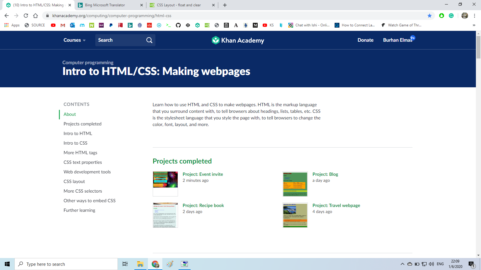Open the Skrill bookmark icon

click(x=101, y=25)
